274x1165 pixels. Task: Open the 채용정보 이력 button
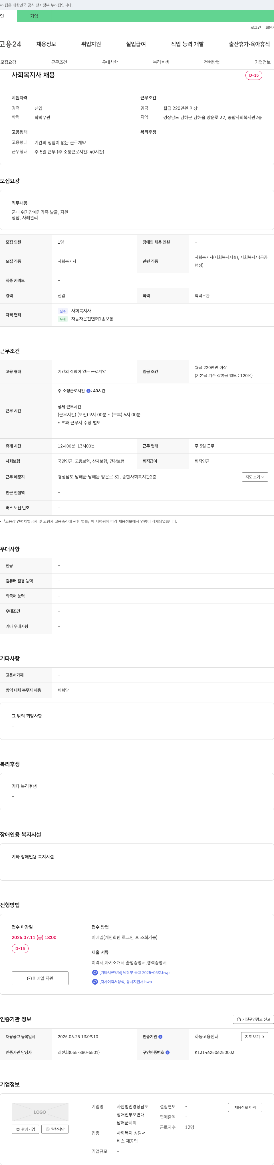tap(245, 1107)
